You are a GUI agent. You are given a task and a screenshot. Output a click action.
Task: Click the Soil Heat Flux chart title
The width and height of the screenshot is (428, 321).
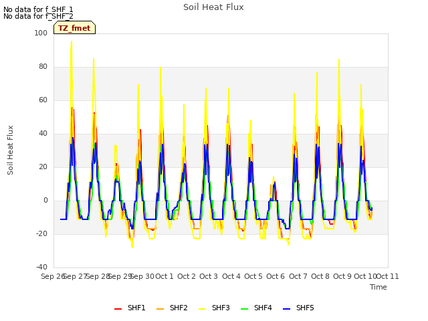(x=213, y=7)
